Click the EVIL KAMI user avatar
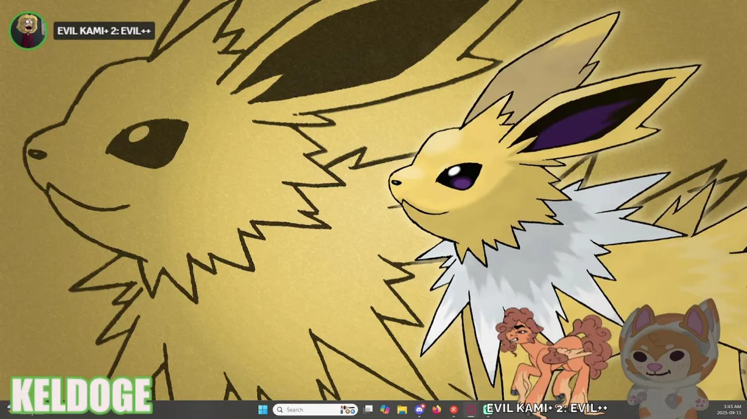 click(27, 30)
